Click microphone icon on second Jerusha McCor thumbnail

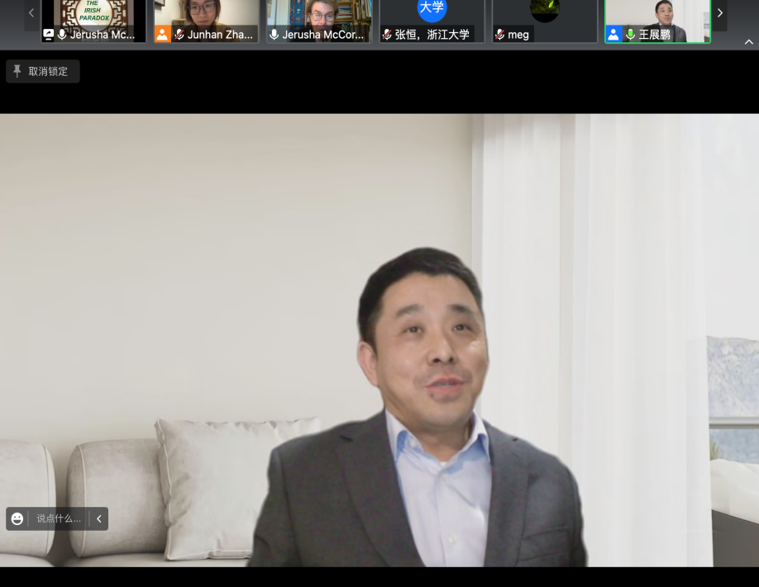click(274, 35)
